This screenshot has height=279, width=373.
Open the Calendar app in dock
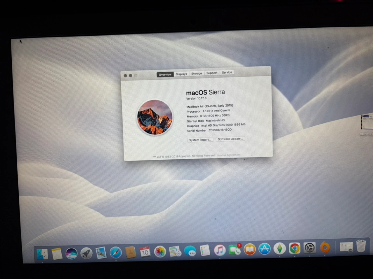coord(145,252)
